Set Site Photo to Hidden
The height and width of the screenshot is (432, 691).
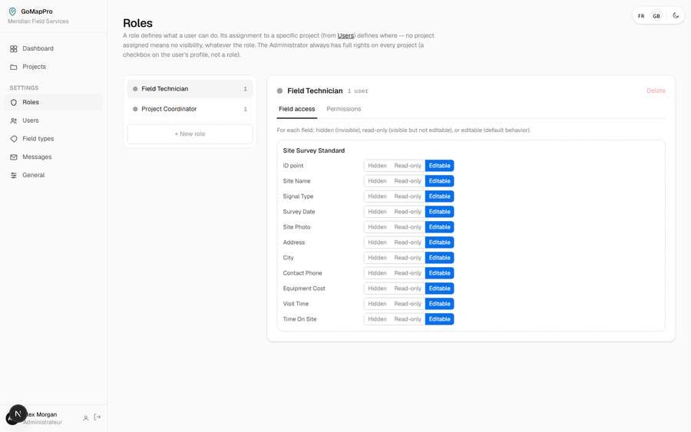coord(377,227)
